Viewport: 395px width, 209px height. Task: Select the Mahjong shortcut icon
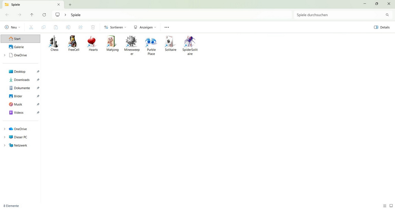112,42
